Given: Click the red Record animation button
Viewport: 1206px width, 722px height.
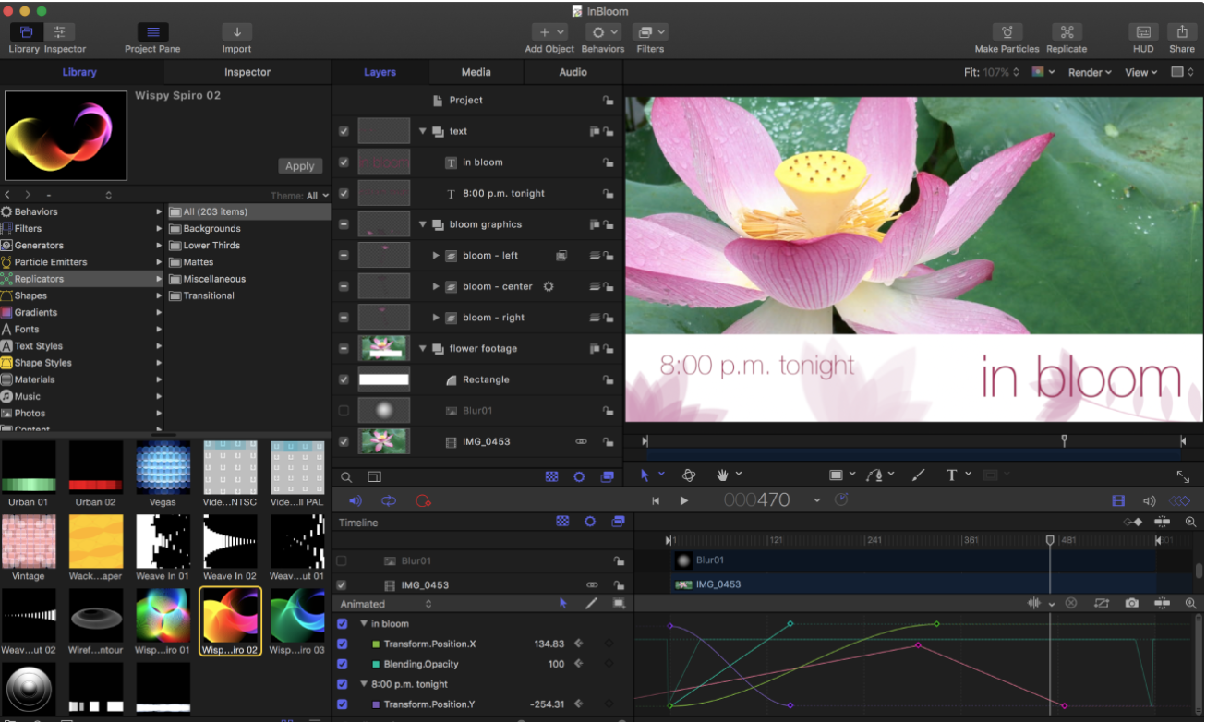Looking at the screenshot, I should point(423,500).
